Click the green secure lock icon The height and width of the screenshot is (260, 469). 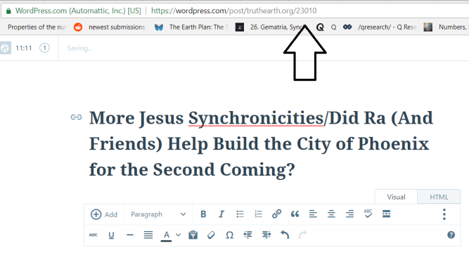tap(8, 11)
